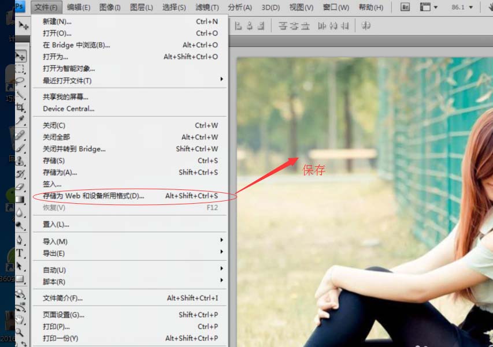The image size is (493, 347).
Task: Select the Brush tool
Action: click(x=20, y=148)
